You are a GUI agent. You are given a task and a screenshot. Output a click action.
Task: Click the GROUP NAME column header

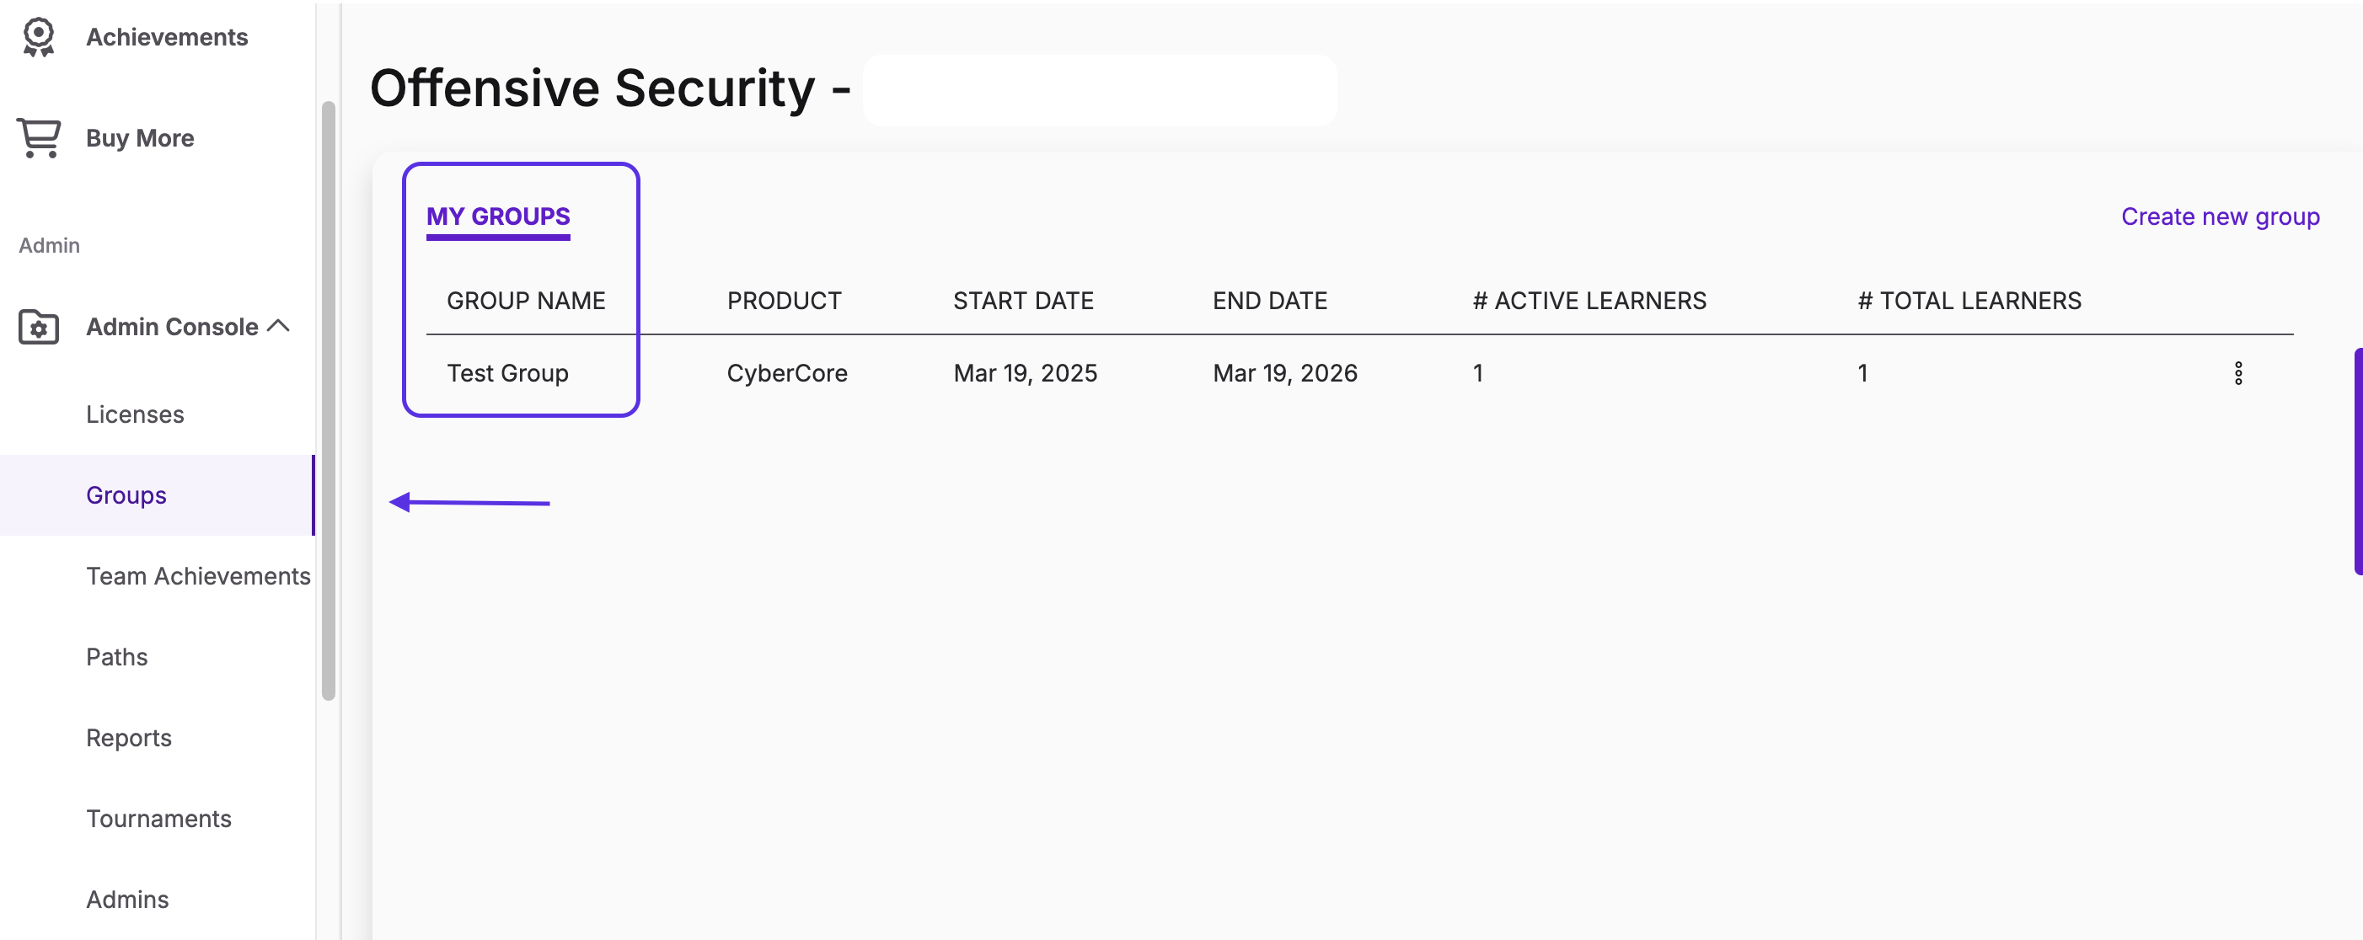click(x=526, y=301)
